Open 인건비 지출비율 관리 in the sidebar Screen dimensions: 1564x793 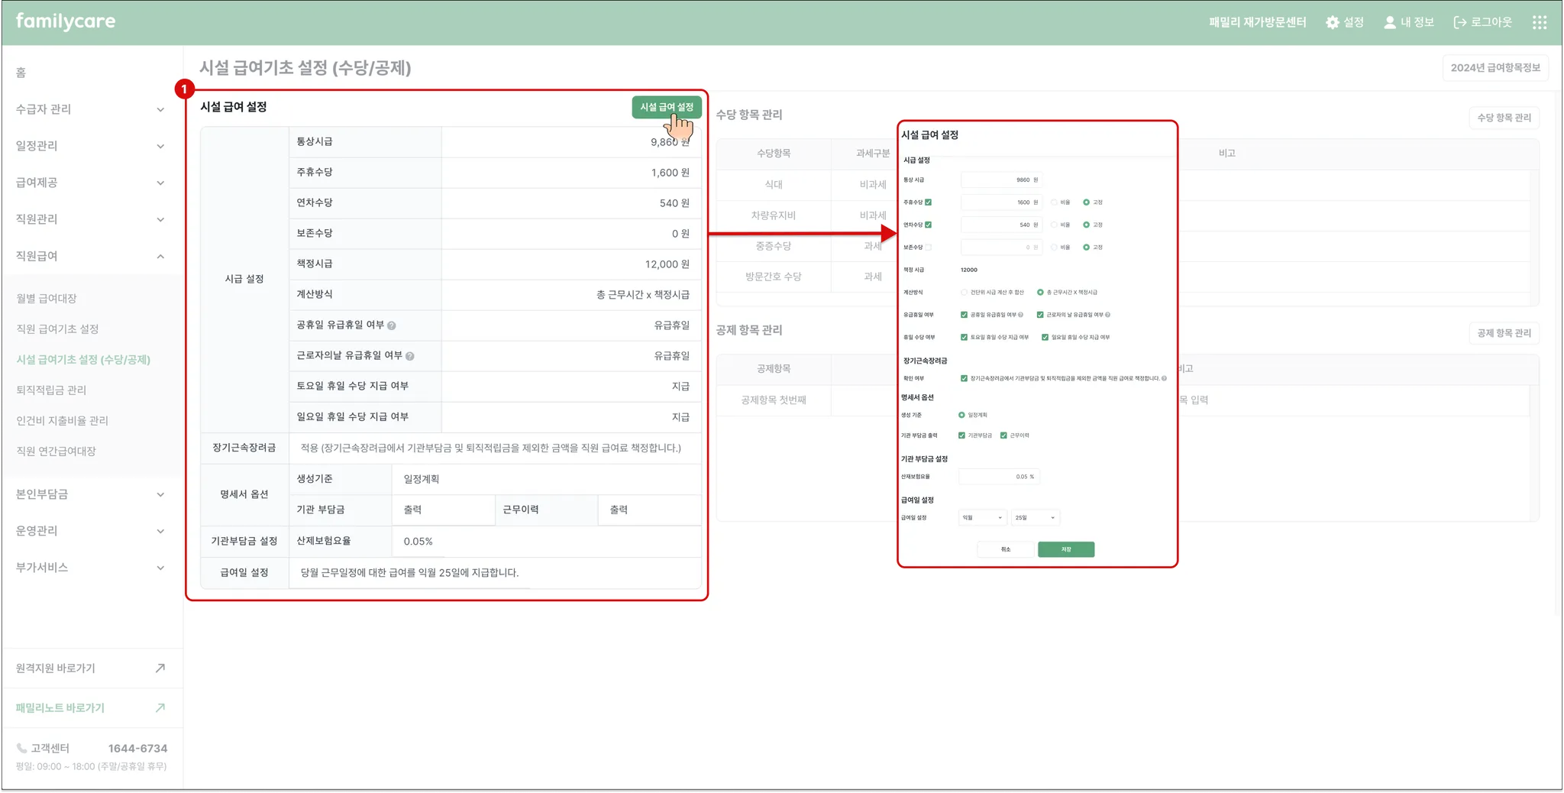click(62, 421)
